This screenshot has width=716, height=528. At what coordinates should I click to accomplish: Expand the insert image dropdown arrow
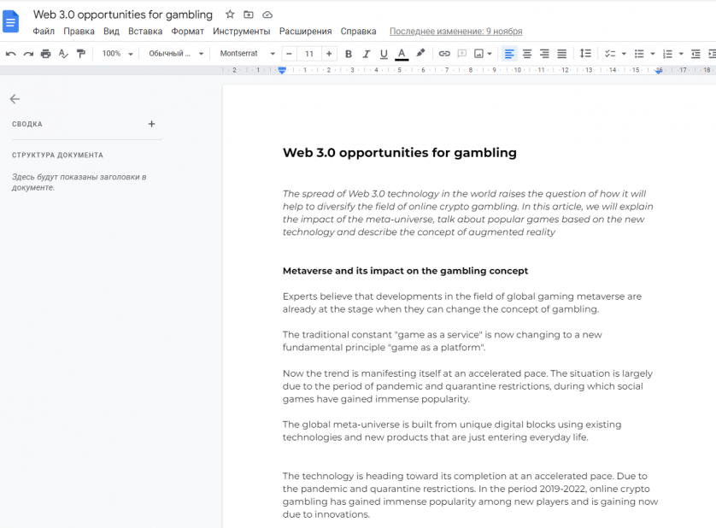(490, 54)
